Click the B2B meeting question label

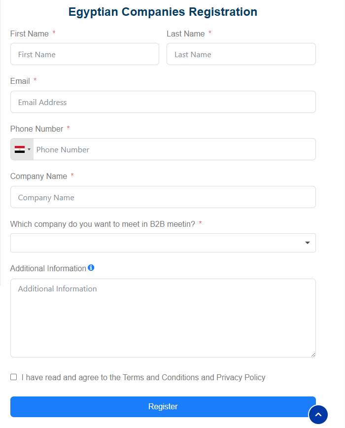(x=103, y=224)
